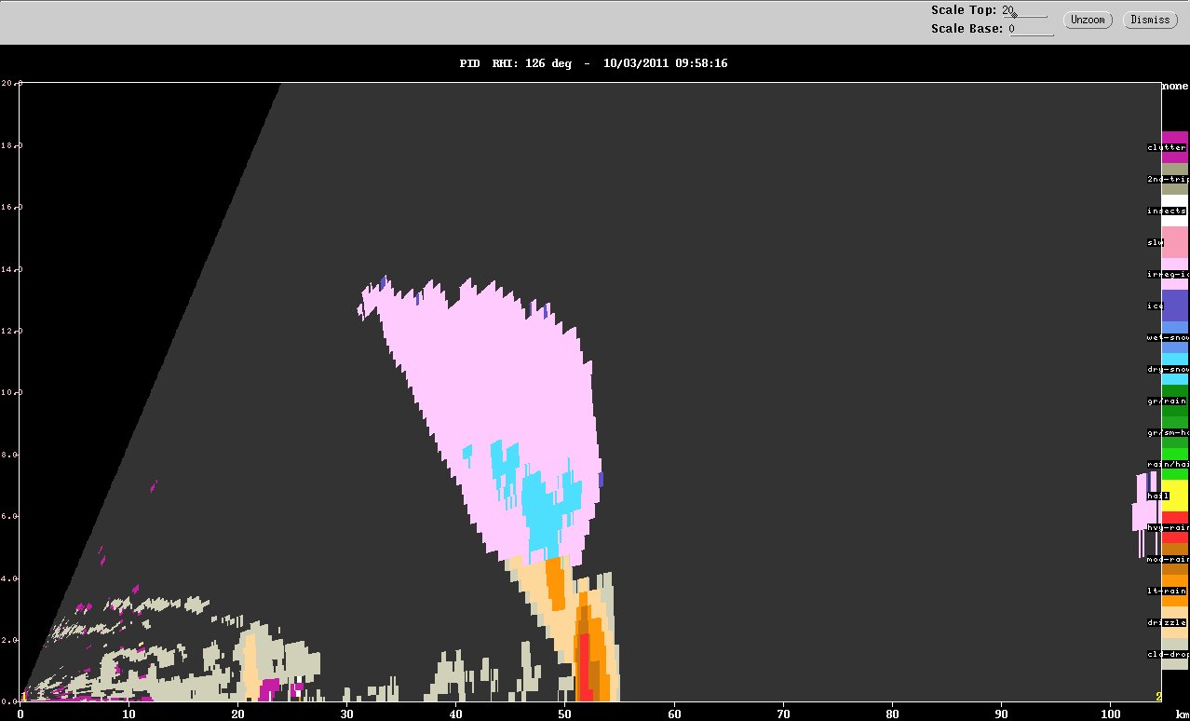Click the red heavy-rain core in plot

pyautogui.click(x=585, y=666)
